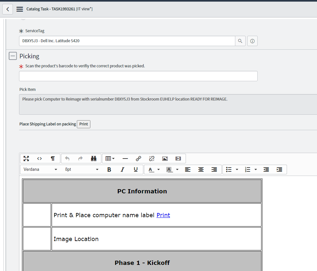
Task: Toggle fullscreen editor mode
Action: coord(26,159)
